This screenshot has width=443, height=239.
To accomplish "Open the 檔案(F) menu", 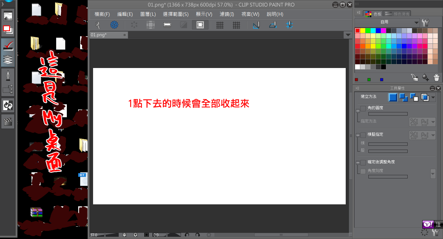I will (x=102, y=14).
